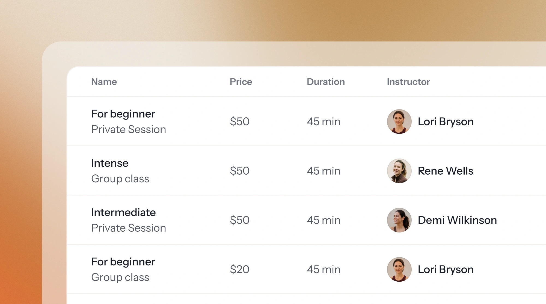Sort by the Name column header

point(104,82)
